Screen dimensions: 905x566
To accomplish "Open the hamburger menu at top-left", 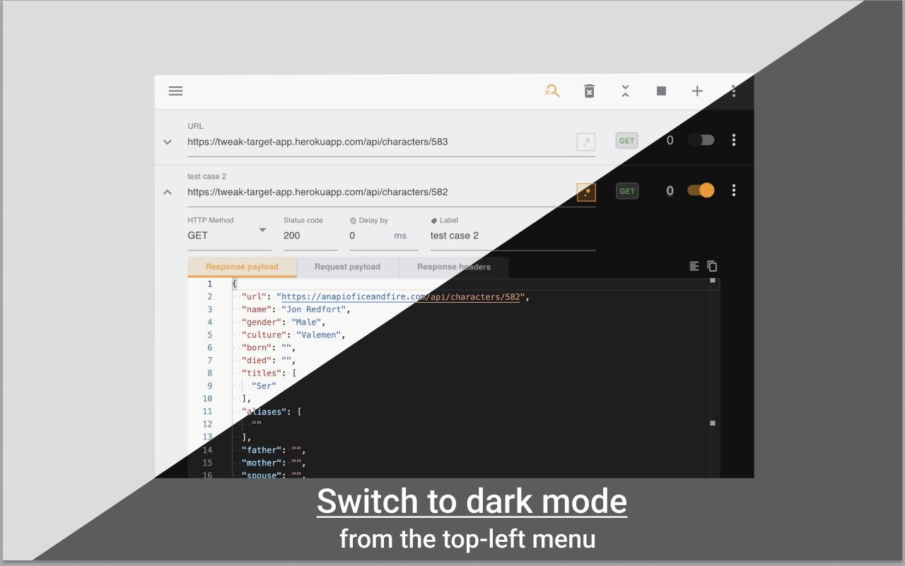I will pos(175,91).
